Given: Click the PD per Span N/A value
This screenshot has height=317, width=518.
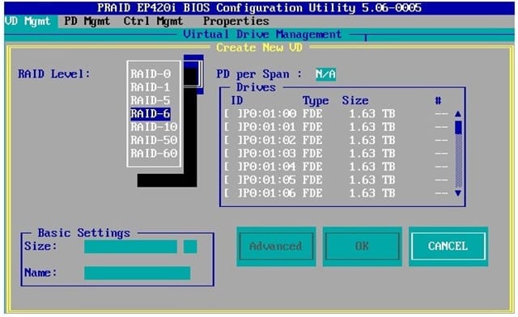Looking at the screenshot, I should click(x=325, y=74).
